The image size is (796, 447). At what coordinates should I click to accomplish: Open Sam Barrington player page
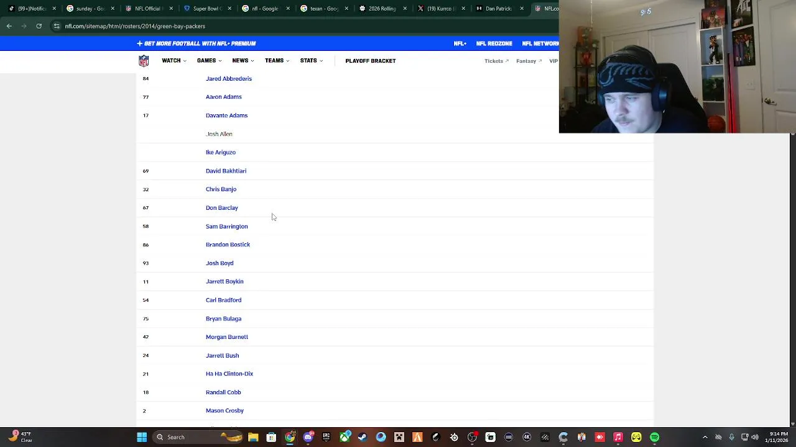(226, 227)
